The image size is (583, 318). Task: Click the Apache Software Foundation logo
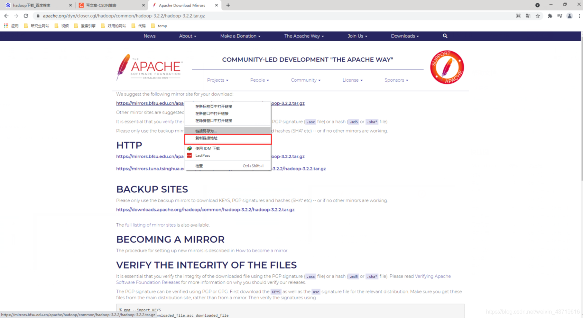tap(149, 67)
